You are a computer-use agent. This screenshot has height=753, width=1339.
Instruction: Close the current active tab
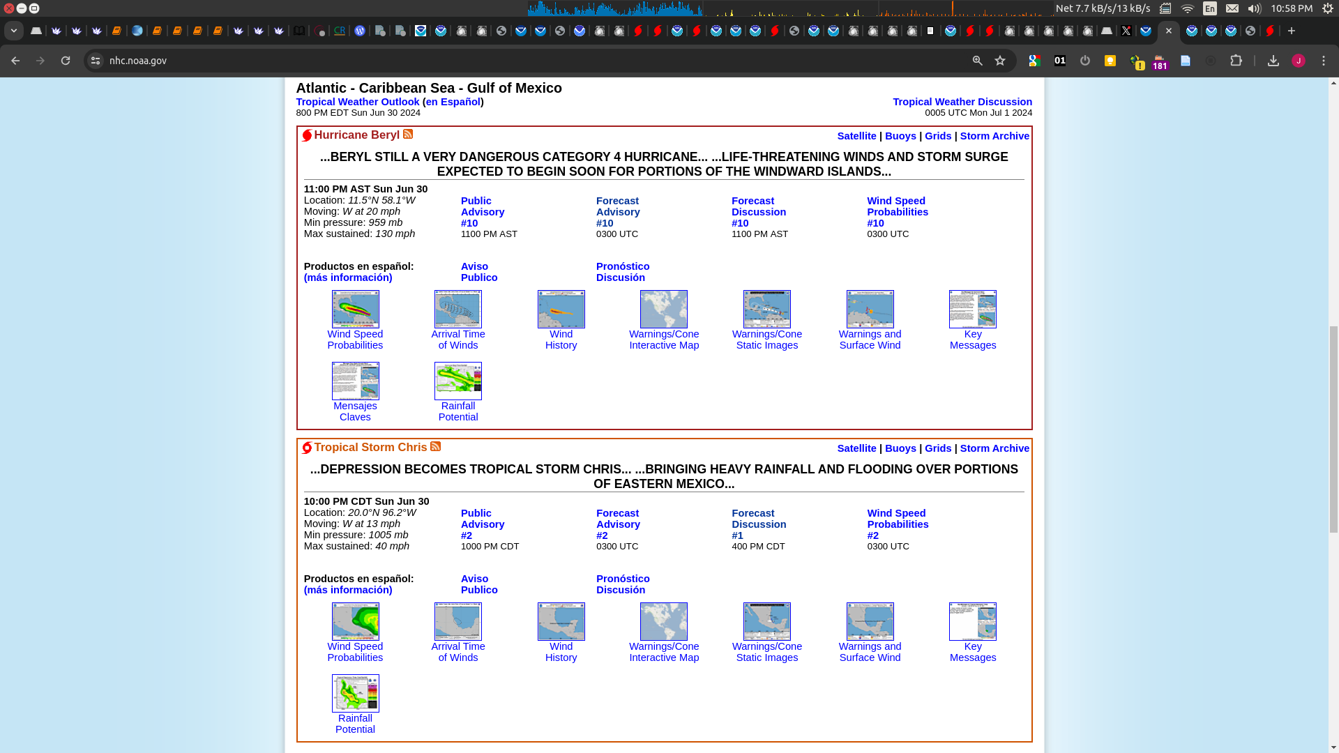click(1169, 31)
